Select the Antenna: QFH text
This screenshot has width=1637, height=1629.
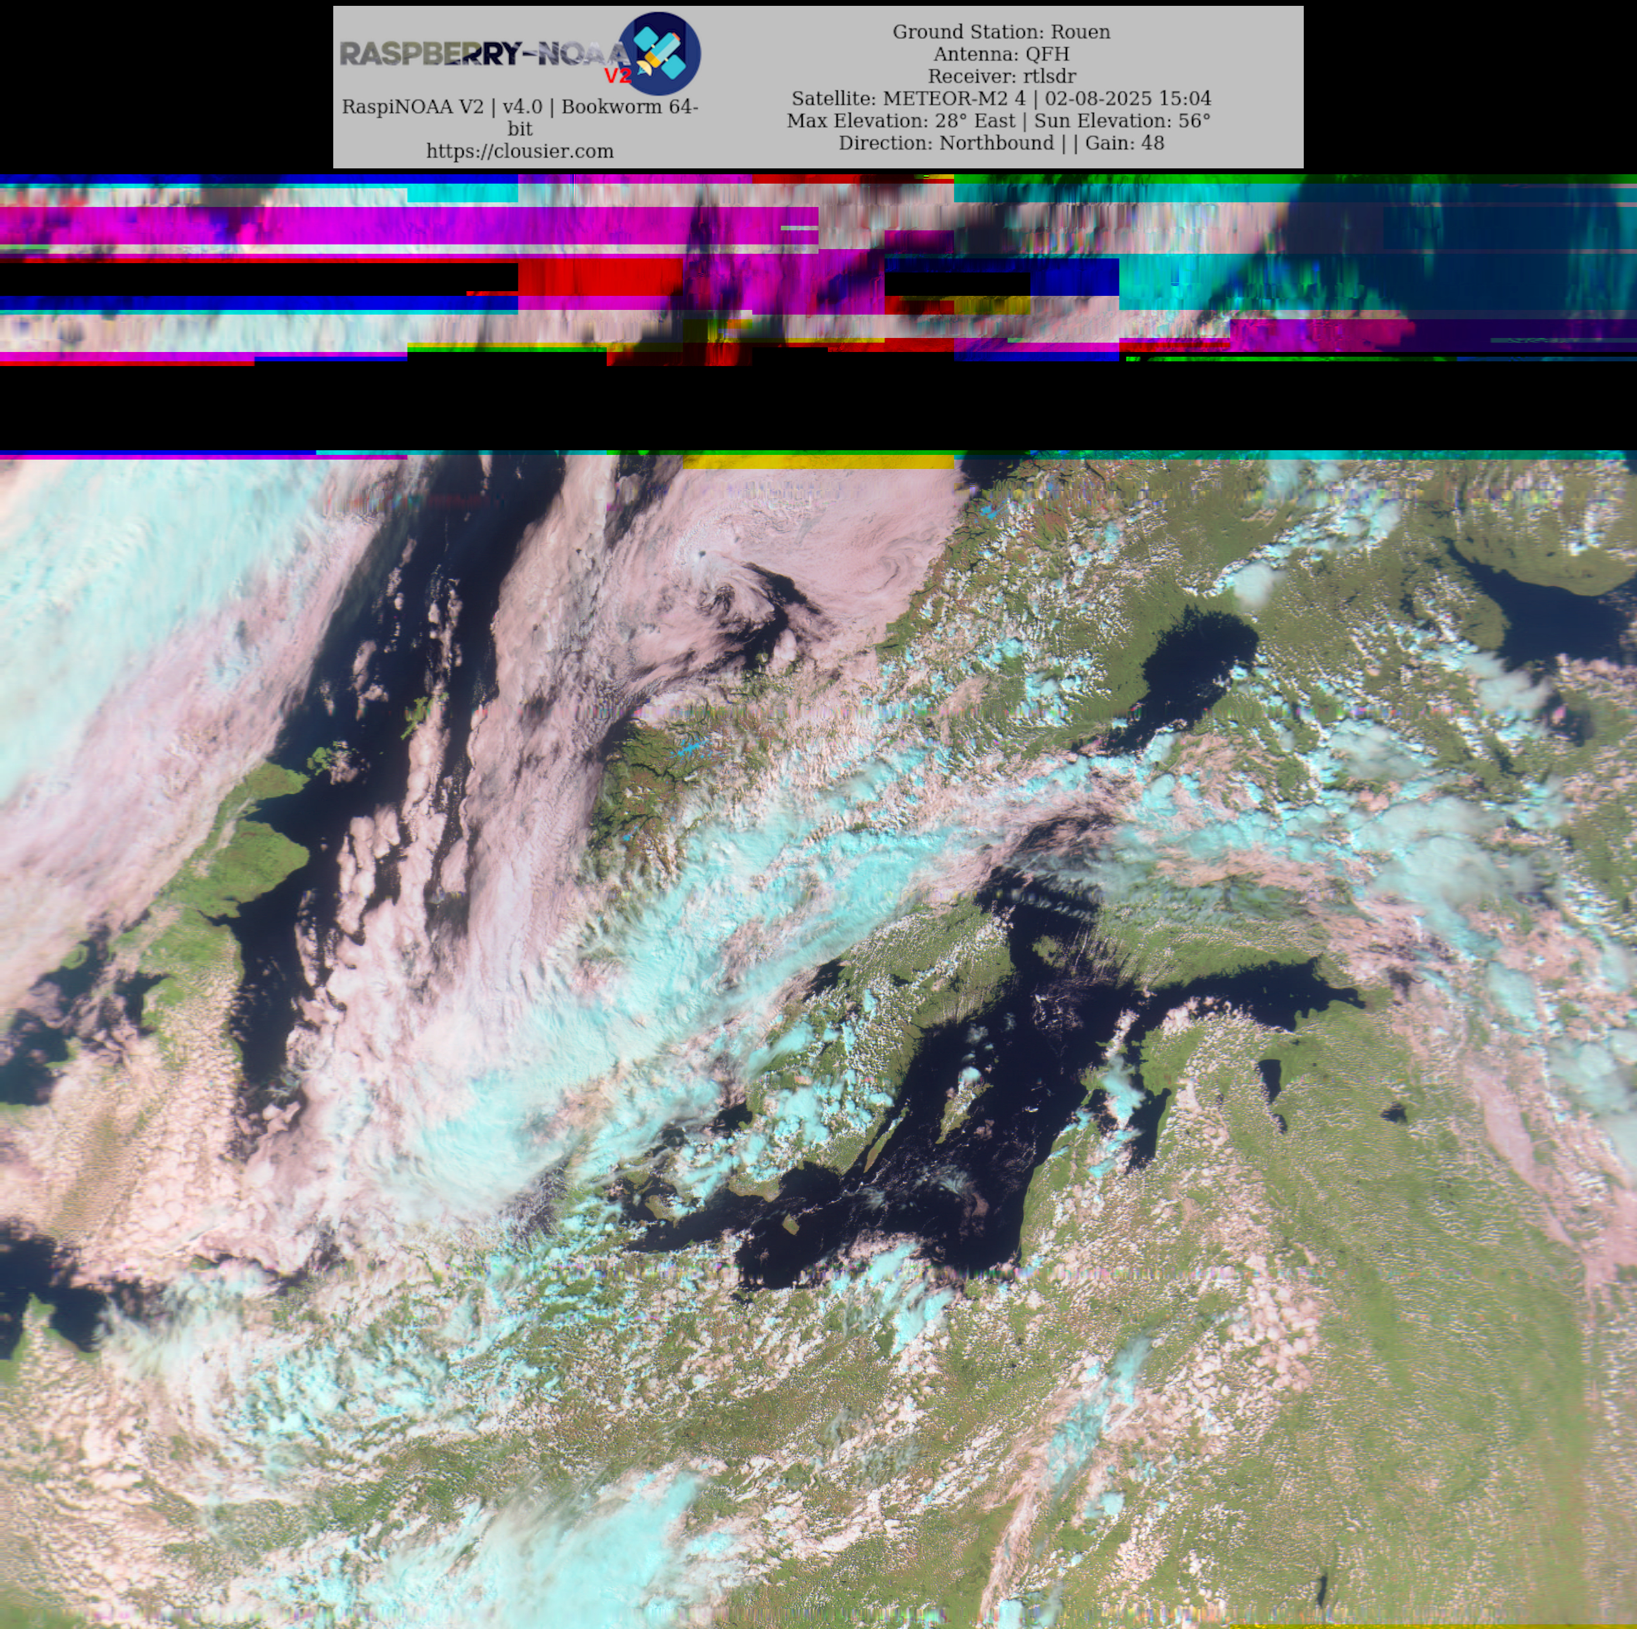click(x=1001, y=53)
